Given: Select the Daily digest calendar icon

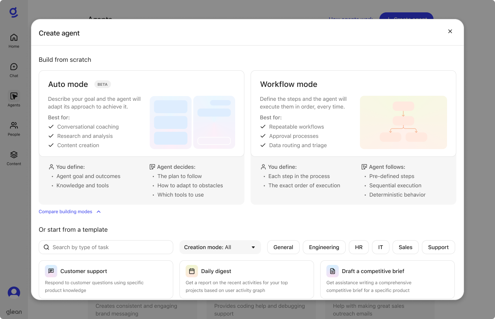Looking at the screenshot, I should click(x=191, y=271).
